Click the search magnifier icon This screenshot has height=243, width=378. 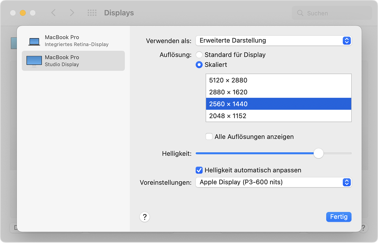click(x=300, y=13)
